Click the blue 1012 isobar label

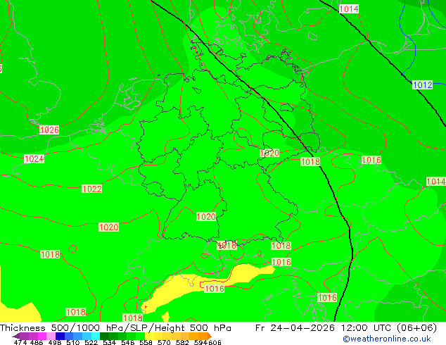click(422, 84)
